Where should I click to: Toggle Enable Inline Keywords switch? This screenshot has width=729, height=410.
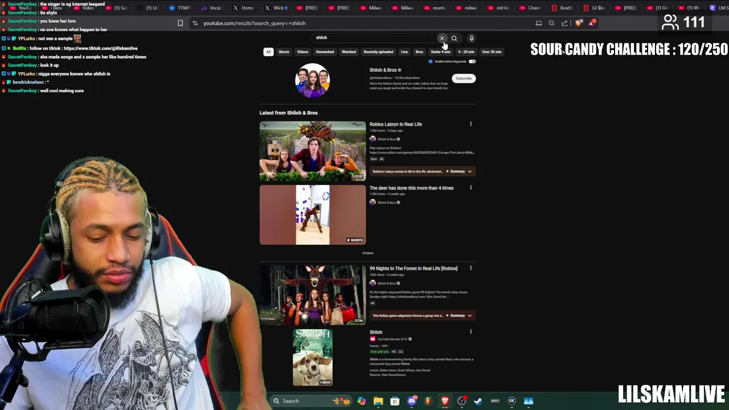pyautogui.click(x=472, y=61)
